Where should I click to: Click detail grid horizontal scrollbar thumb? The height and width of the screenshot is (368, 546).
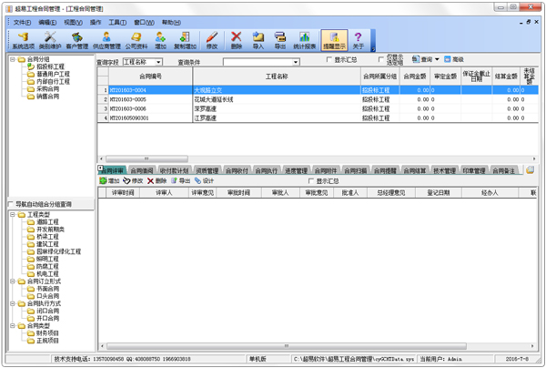pos(286,346)
